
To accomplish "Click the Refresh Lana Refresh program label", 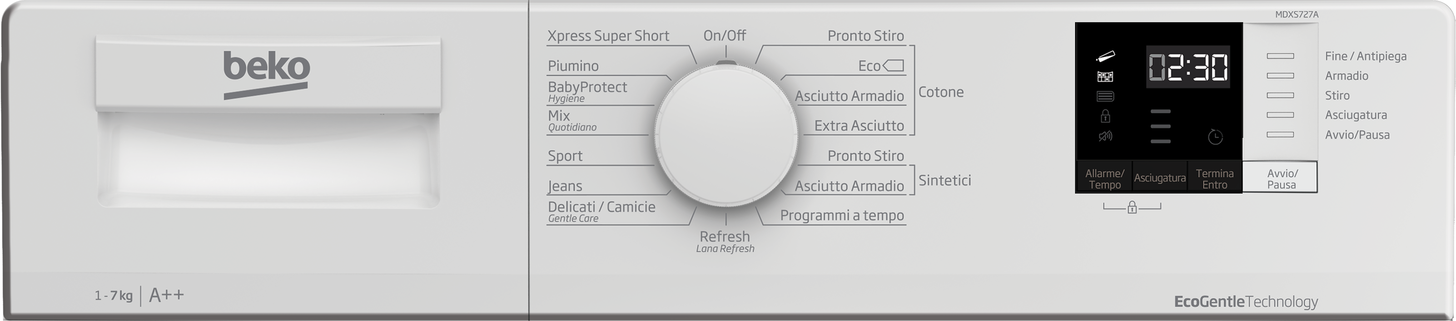I will point(725,241).
